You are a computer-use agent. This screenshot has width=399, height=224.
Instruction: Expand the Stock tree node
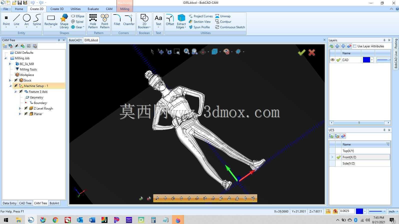coord(10,80)
